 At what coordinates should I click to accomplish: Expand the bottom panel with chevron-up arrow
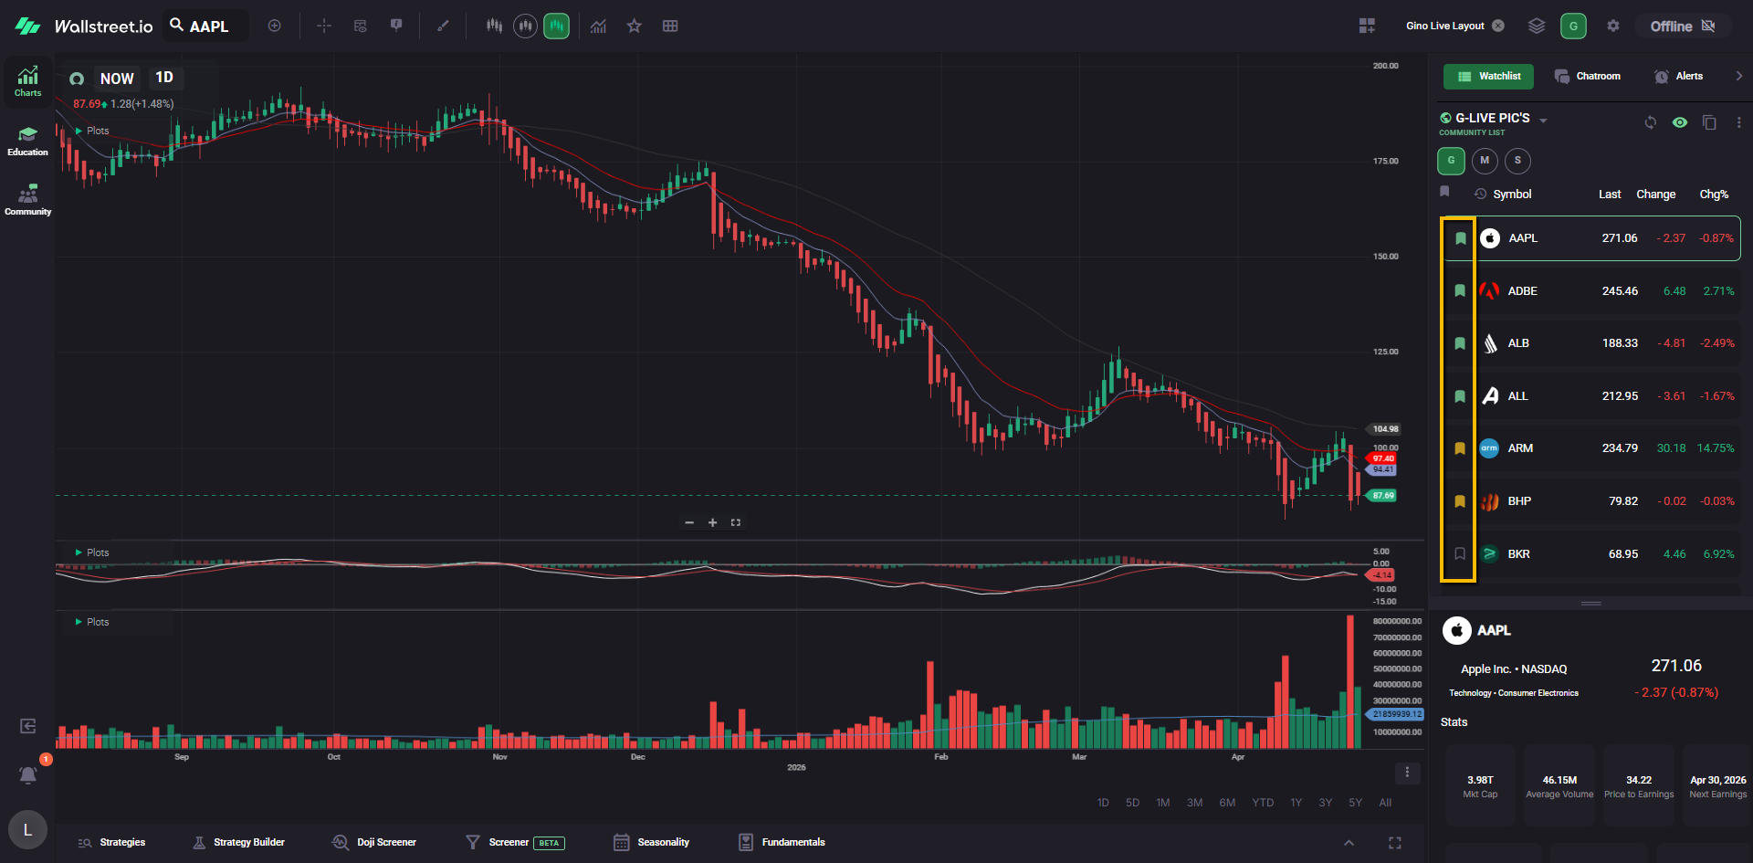tap(1349, 842)
